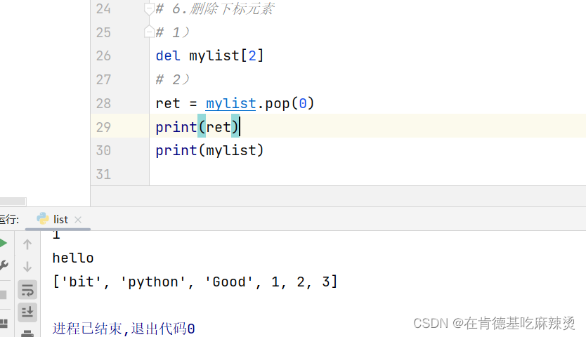Click line number 30 in gutter
586x337 pixels.
pyautogui.click(x=103, y=150)
